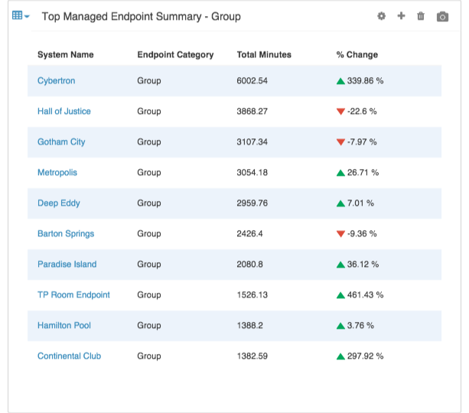
Task: Select the 2959.76 total minutes value
Action: click(x=252, y=203)
